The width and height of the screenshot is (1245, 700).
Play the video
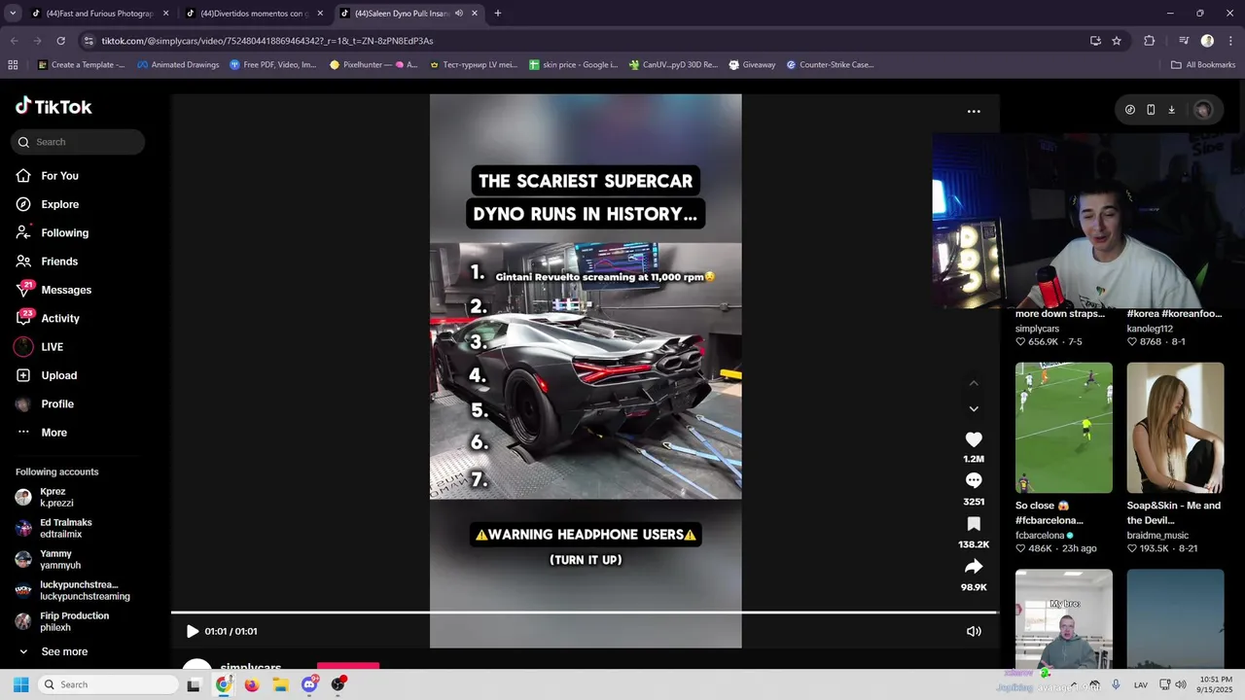point(192,631)
